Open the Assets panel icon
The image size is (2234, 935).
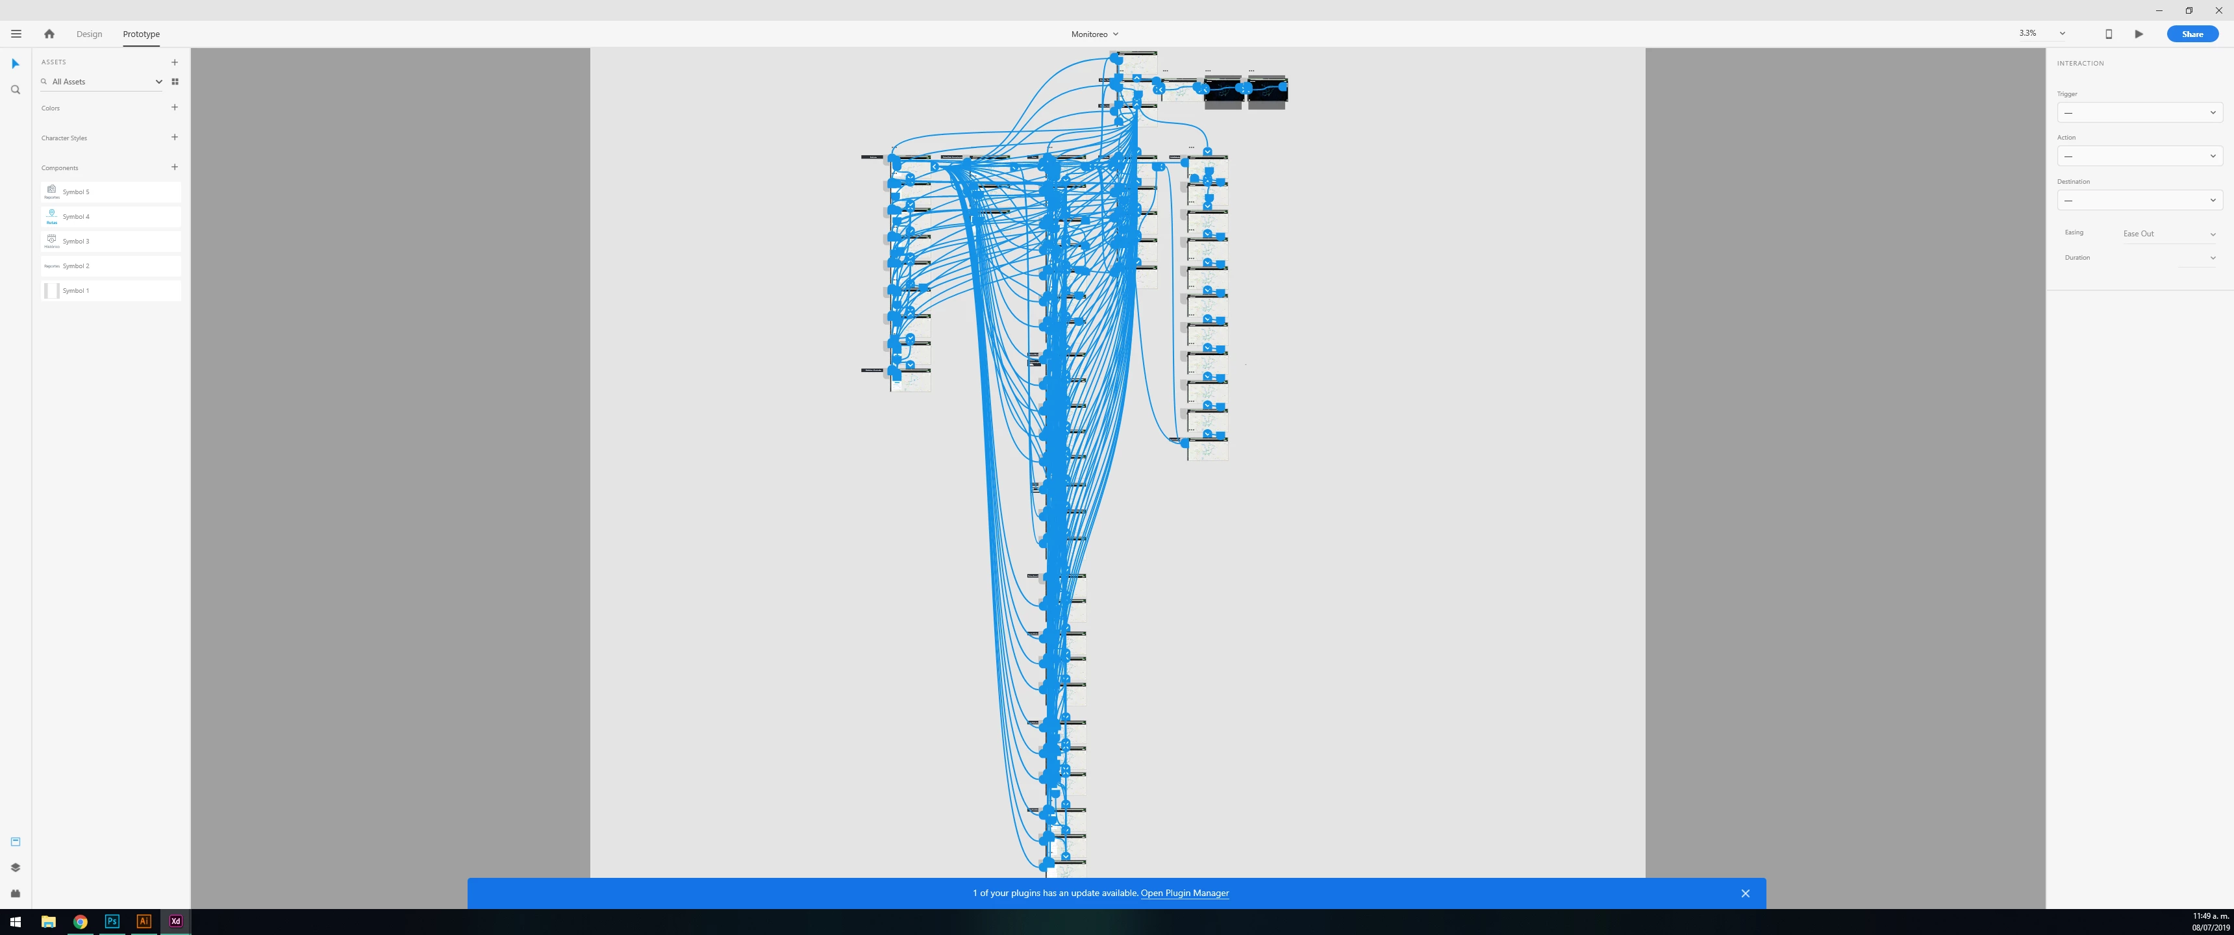coord(16,841)
